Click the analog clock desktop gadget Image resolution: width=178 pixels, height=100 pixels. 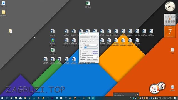(170, 6)
